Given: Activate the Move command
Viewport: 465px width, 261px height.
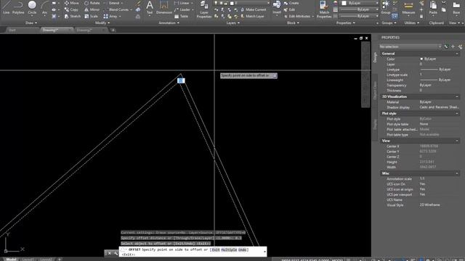Looking at the screenshot, I should tap(72, 3).
